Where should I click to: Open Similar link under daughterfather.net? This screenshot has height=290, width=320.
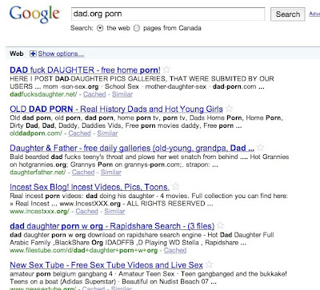(x=111, y=173)
